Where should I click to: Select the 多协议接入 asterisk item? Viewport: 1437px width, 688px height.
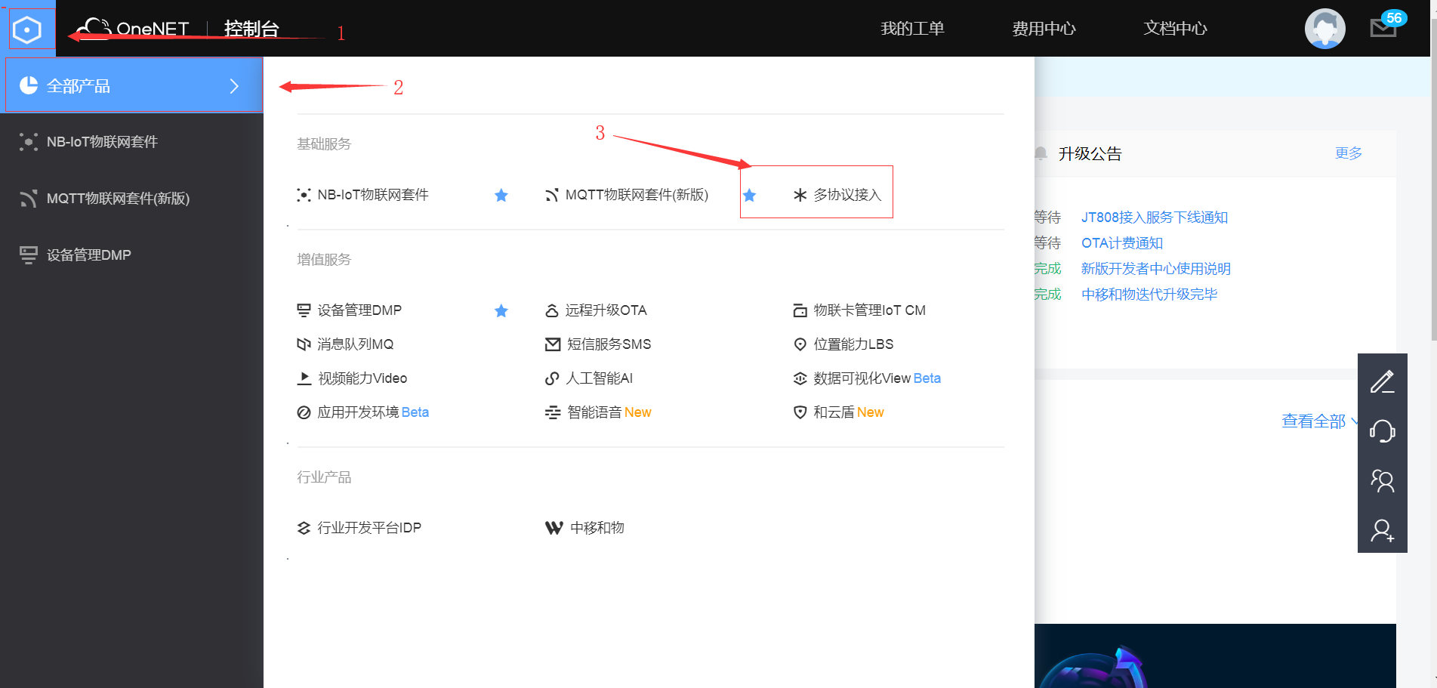837,195
